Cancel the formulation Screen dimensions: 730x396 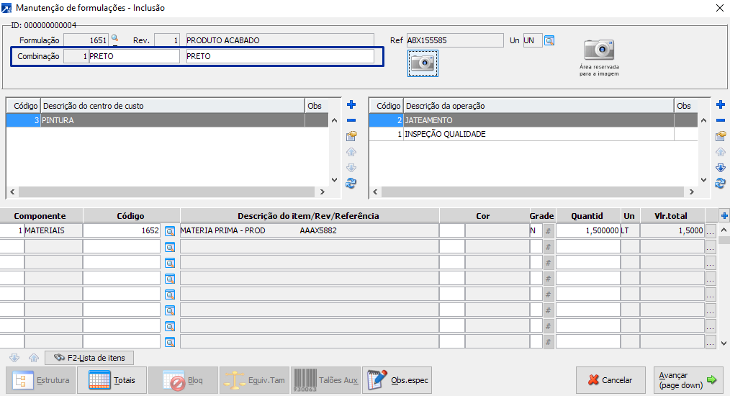point(610,380)
